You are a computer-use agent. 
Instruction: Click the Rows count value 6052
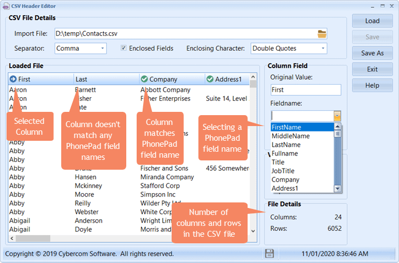335,228
